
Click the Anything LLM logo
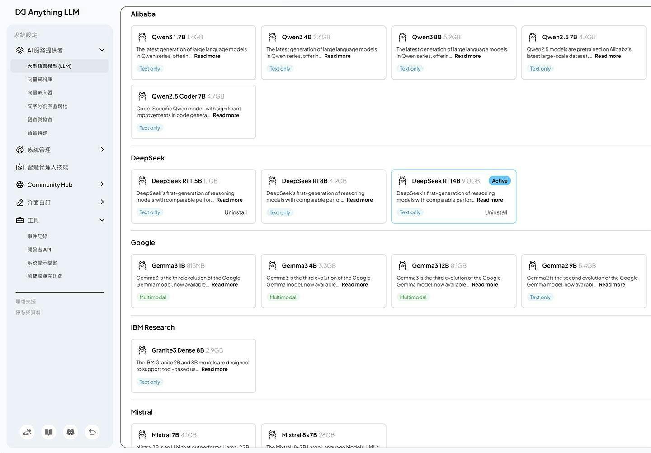[x=47, y=12]
